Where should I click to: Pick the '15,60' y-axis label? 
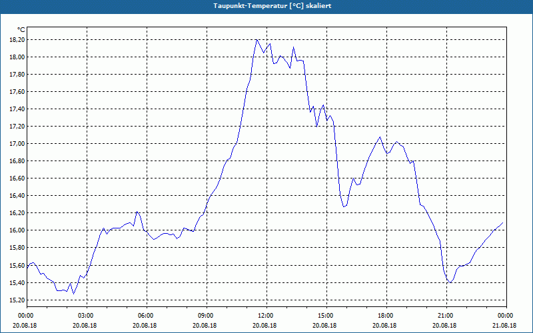[17, 265]
